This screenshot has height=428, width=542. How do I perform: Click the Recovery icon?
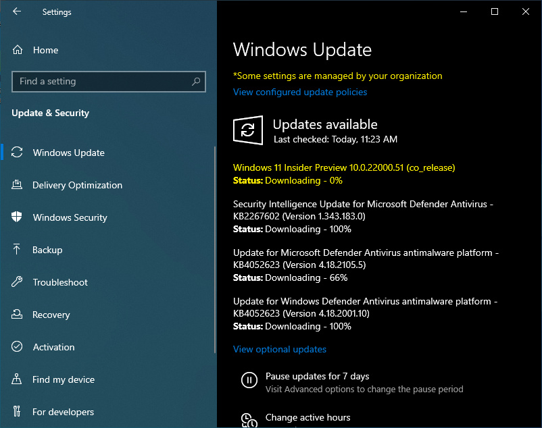19,315
